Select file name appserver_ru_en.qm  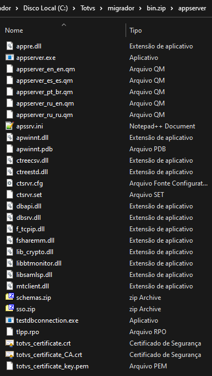[x=45, y=103]
